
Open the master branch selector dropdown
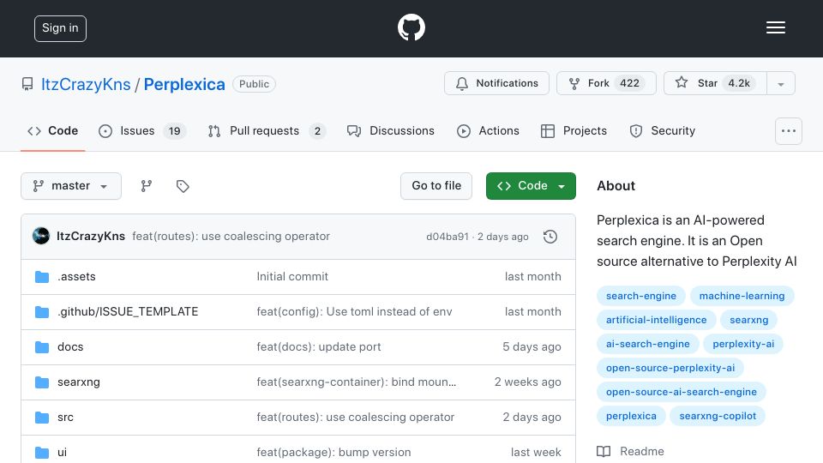coord(71,186)
